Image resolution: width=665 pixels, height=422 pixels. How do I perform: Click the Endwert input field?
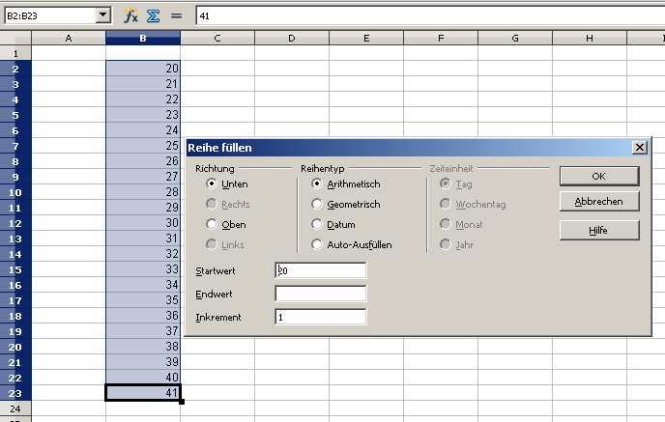click(320, 294)
